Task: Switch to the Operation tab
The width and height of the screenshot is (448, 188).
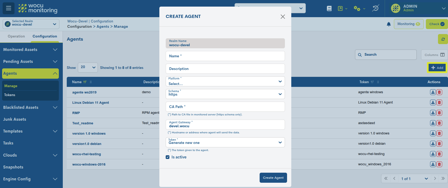Action: 16,36
